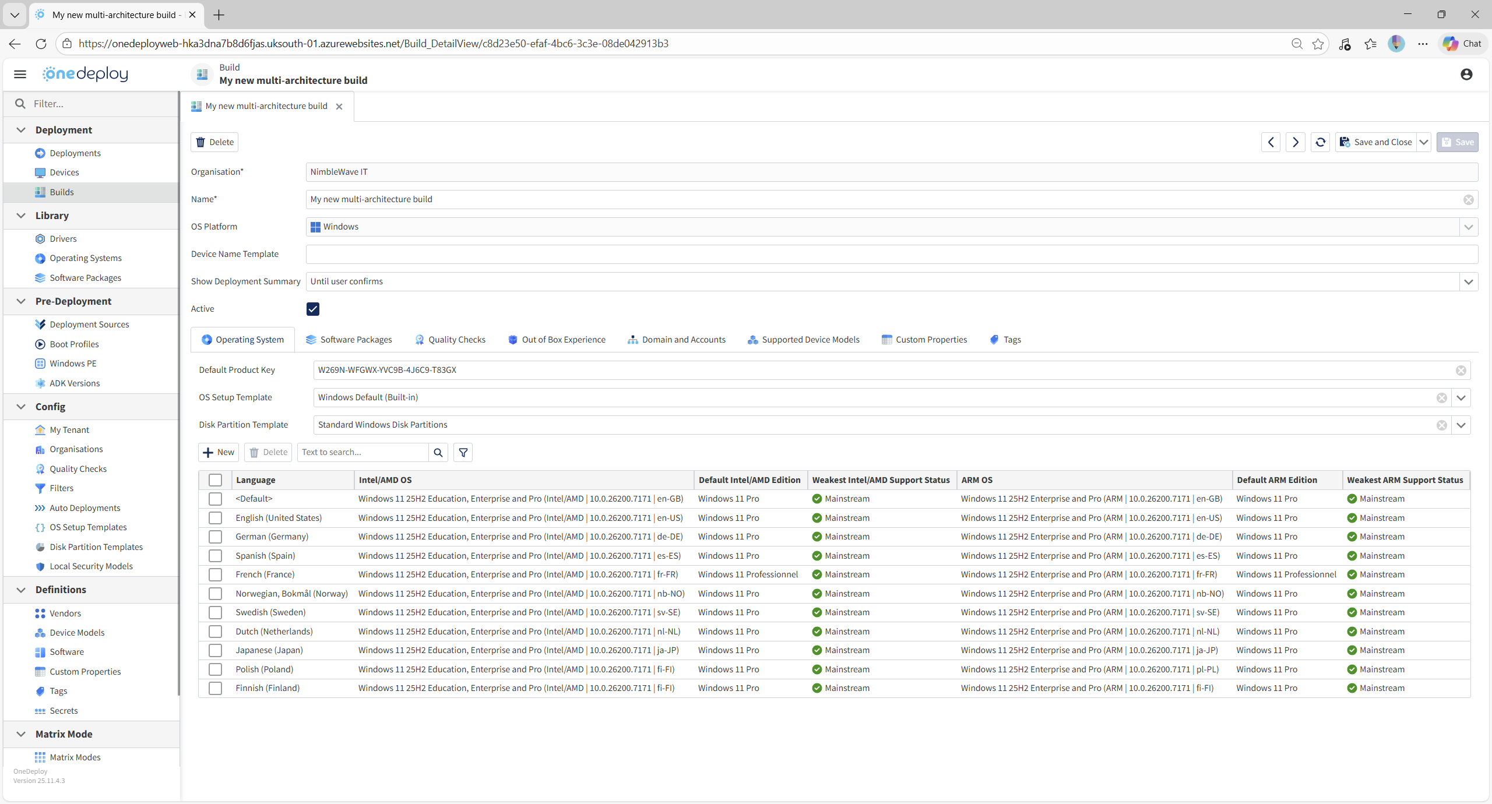
Task: Open the Deployments section icon in sidebar
Action: coord(40,153)
